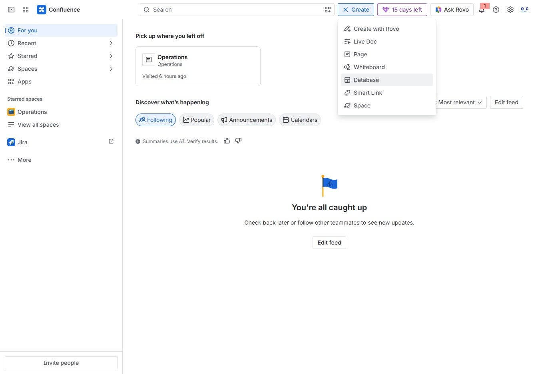Open Apps in the sidebar
536x374 pixels.
(61, 82)
